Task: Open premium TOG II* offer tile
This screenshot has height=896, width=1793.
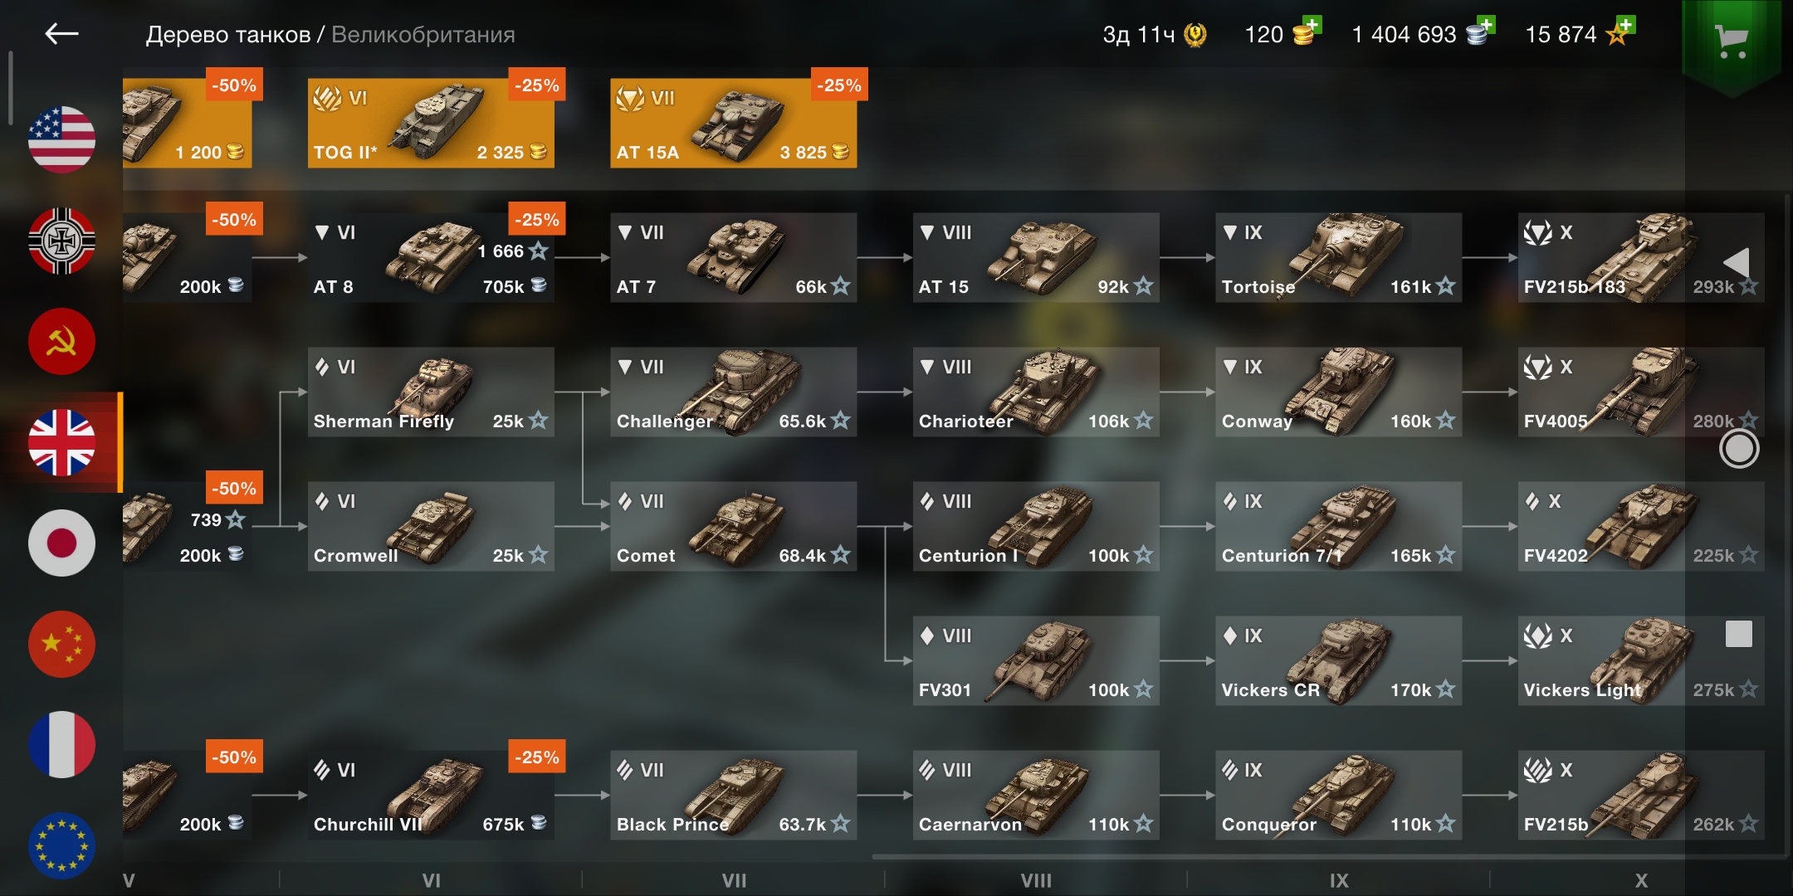Action: (x=431, y=124)
